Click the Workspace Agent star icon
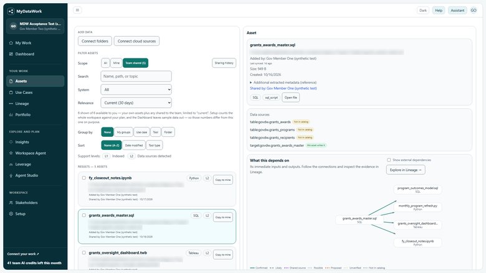486x273 pixels. (x=11, y=154)
